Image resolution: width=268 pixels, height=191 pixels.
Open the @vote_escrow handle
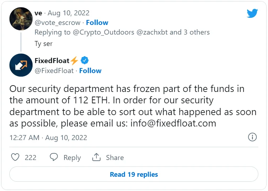click(x=57, y=22)
